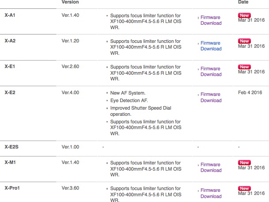Image resolution: width=269 pixels, height=202 pixels.
Task: Open X-E2 Firmware Download link
Action: click(211, 97)
